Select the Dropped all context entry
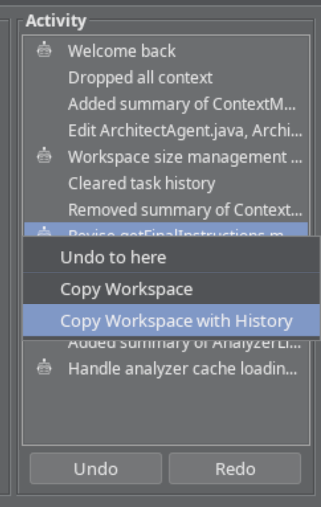The height and width of the screenshot is (507, 321). [140, 78]
